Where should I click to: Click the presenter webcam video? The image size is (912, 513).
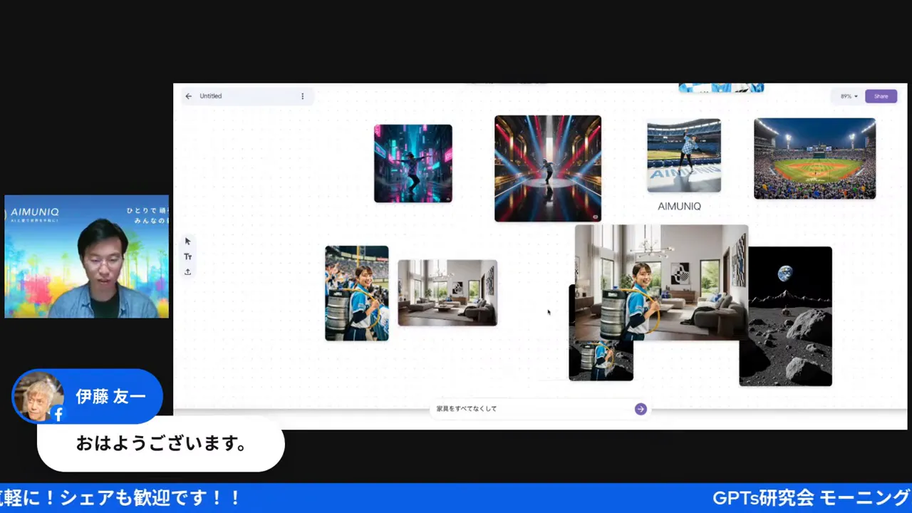point(86,256)
